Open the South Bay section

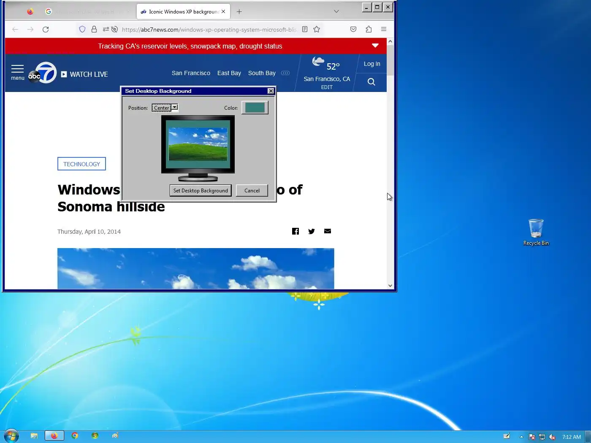click(x=262, y=73)
